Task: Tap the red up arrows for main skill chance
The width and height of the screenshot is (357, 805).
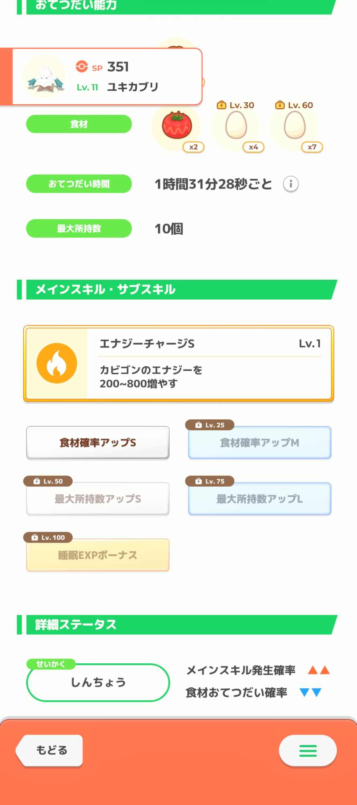Action: (319, 670)
